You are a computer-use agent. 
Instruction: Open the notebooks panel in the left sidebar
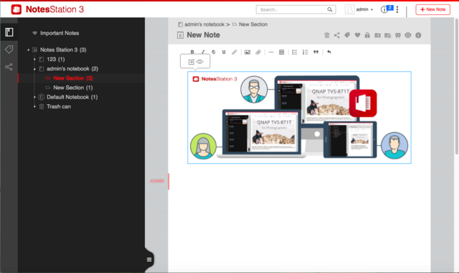click(9, 32)
